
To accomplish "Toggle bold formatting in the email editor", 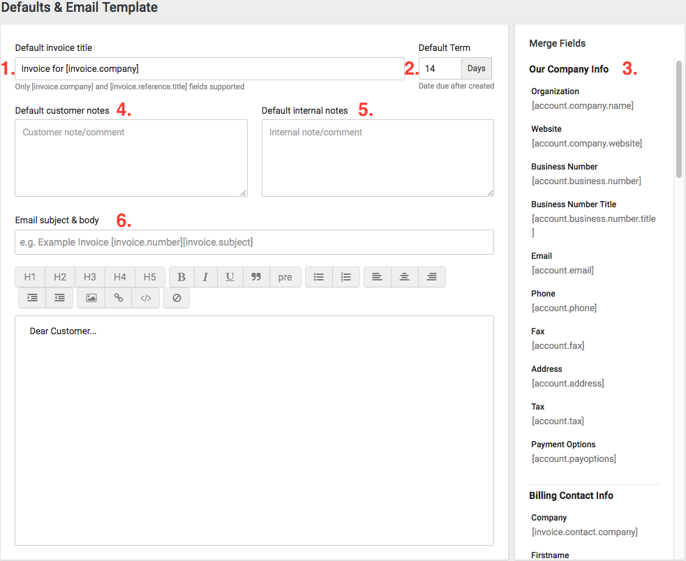I will click(x=181, y=277).
